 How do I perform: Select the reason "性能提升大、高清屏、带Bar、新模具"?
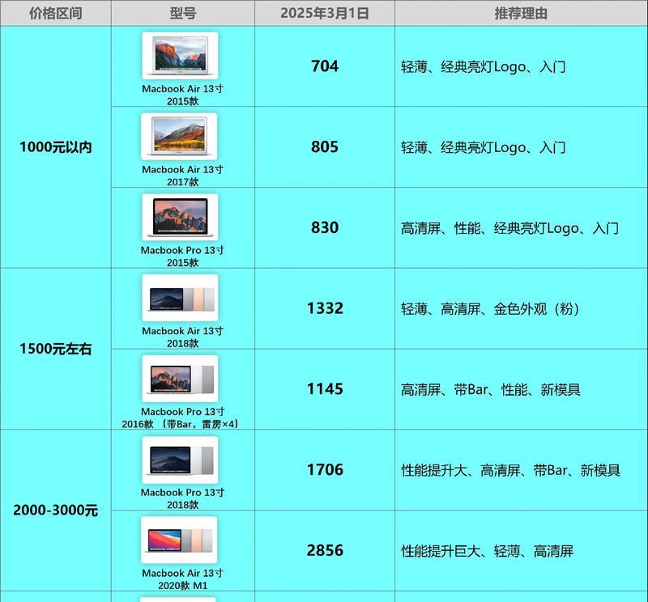coord(510,470)
